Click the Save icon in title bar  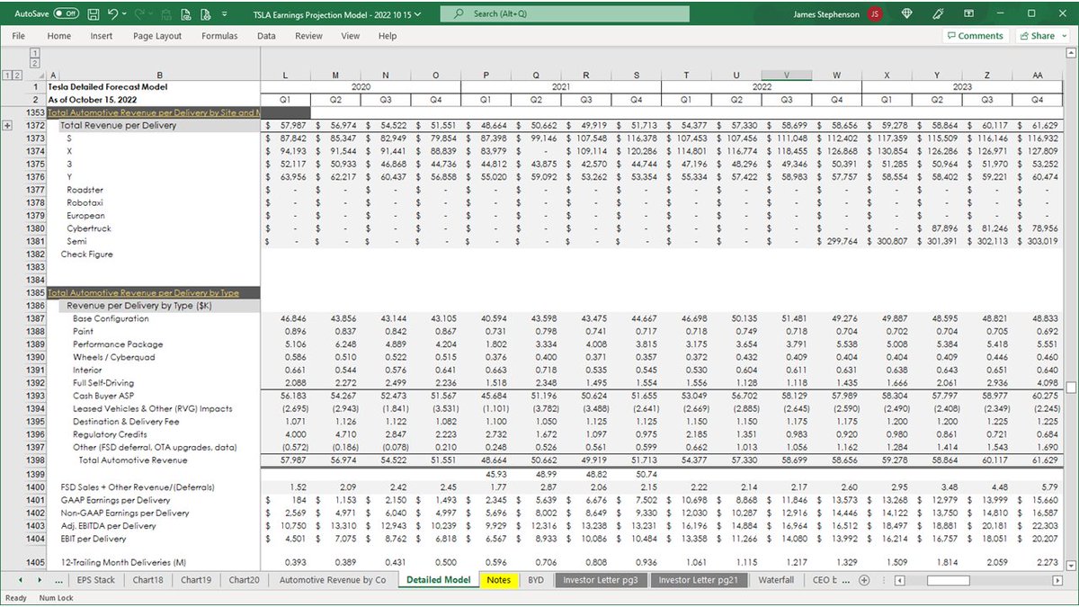tap(94, 14)
